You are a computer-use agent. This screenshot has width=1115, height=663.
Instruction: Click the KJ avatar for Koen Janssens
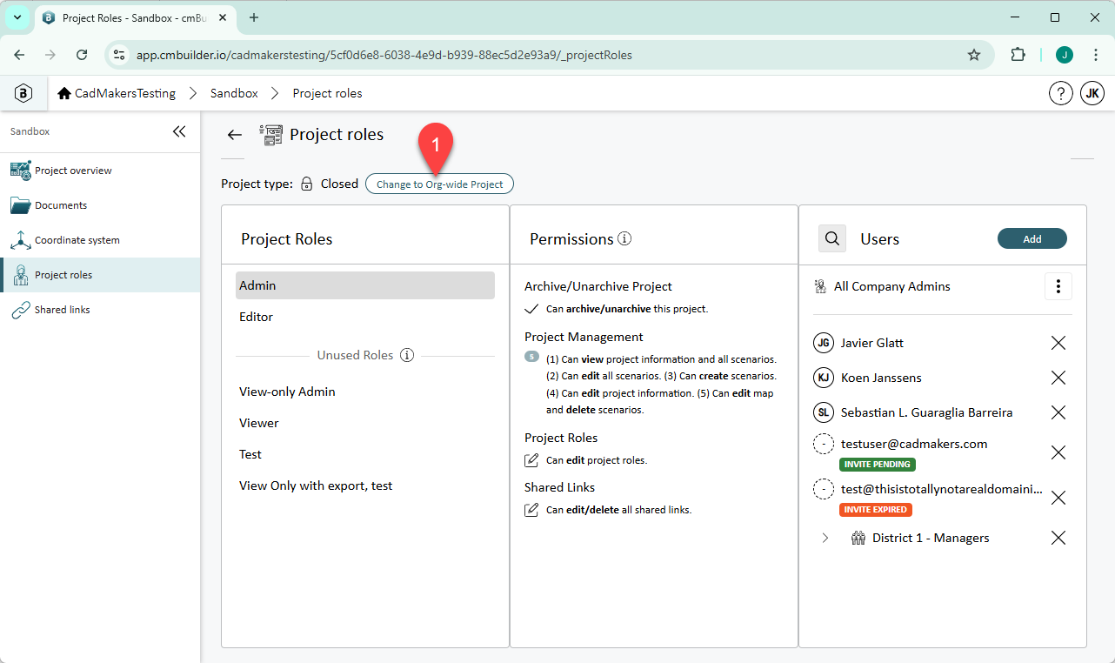[824, 378]
